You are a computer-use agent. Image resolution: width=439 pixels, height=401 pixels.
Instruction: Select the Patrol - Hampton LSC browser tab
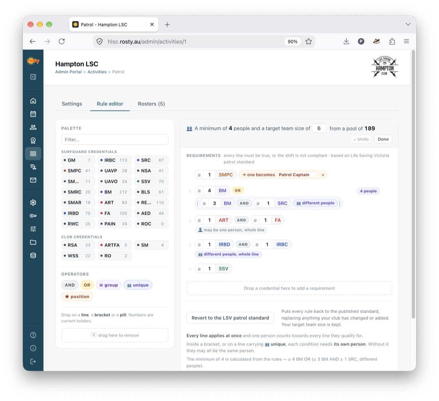point(114,25)
